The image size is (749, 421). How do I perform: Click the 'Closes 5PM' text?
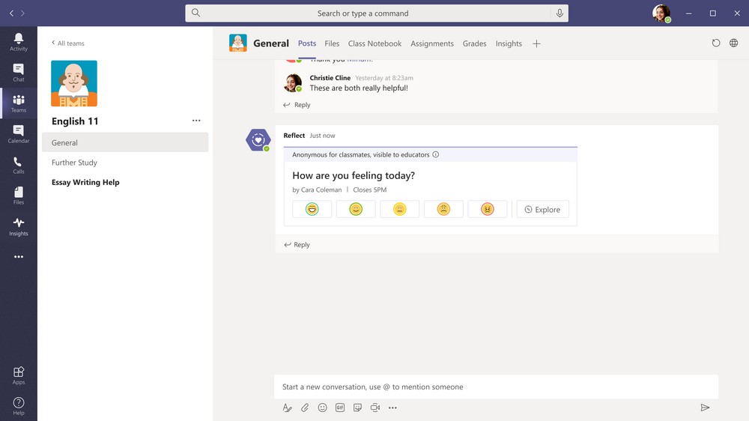tap(370, 190)
